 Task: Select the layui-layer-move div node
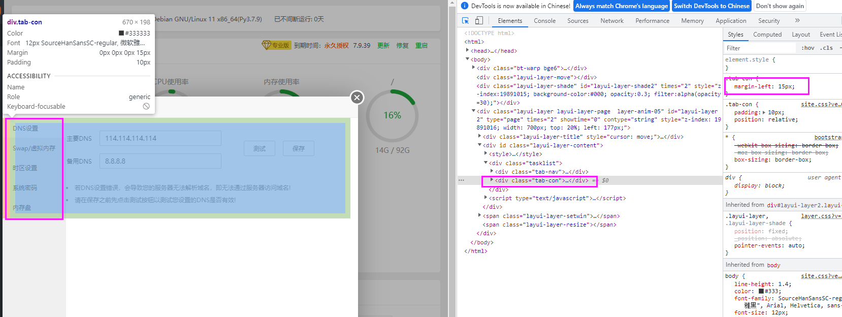(536, 77)
